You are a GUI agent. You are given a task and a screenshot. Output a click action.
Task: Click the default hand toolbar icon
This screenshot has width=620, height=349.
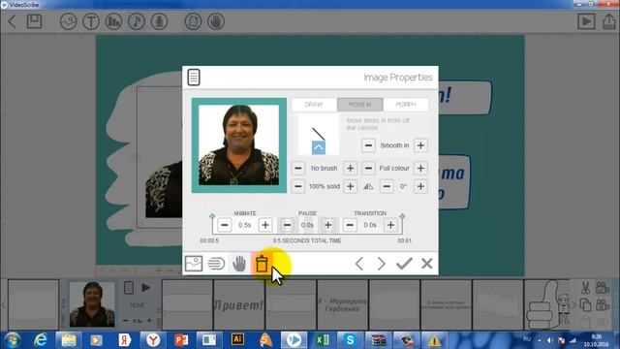pos(216,21)
